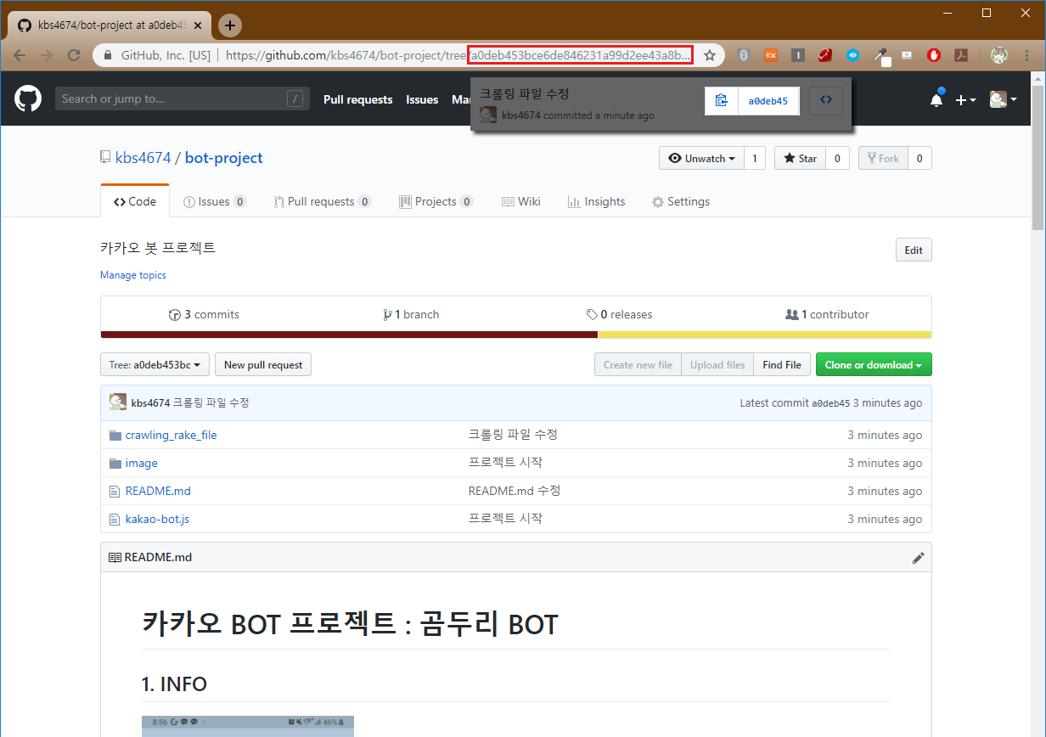Open the color picker eyedropper extension
Viewport: 1046px width, 737px height.
[x=881, y=55]
